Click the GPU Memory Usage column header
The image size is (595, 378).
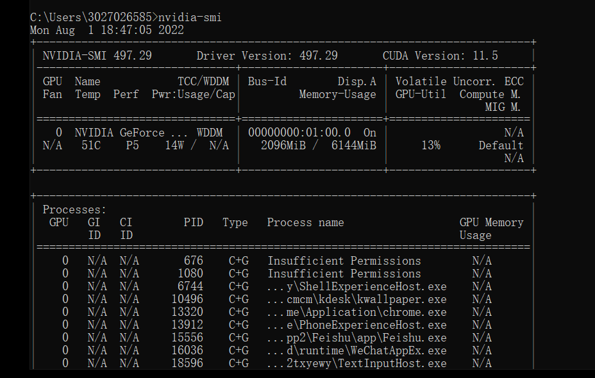491,229
